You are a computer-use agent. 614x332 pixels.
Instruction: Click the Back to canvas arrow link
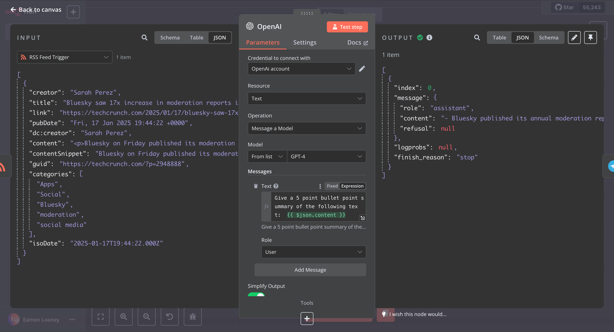coord(36,10)
